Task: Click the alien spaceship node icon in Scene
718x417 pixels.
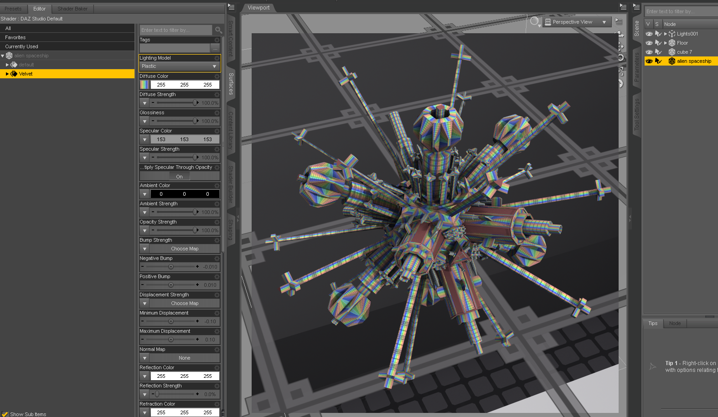Action: (672, 61)
